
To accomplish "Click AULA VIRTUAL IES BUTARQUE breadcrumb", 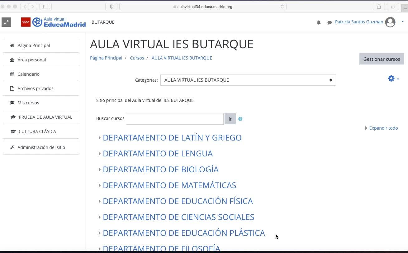I will click(x=182, y=58).
